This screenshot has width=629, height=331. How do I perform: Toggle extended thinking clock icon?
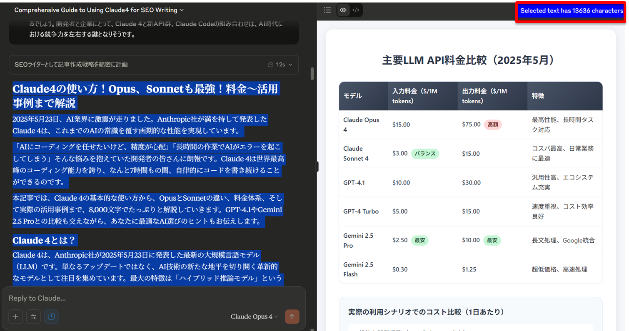[51, 317]
